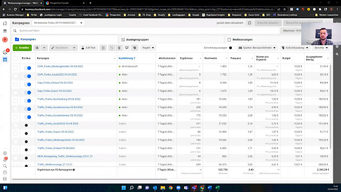Tick the select-all checkbox in table header

point(15,58)
